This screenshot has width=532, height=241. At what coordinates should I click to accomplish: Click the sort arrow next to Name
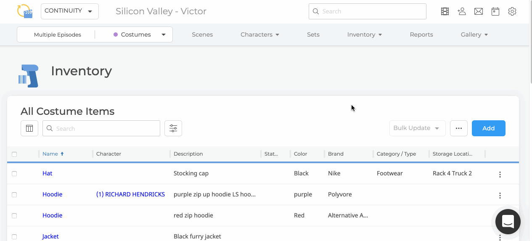point(62,154)
